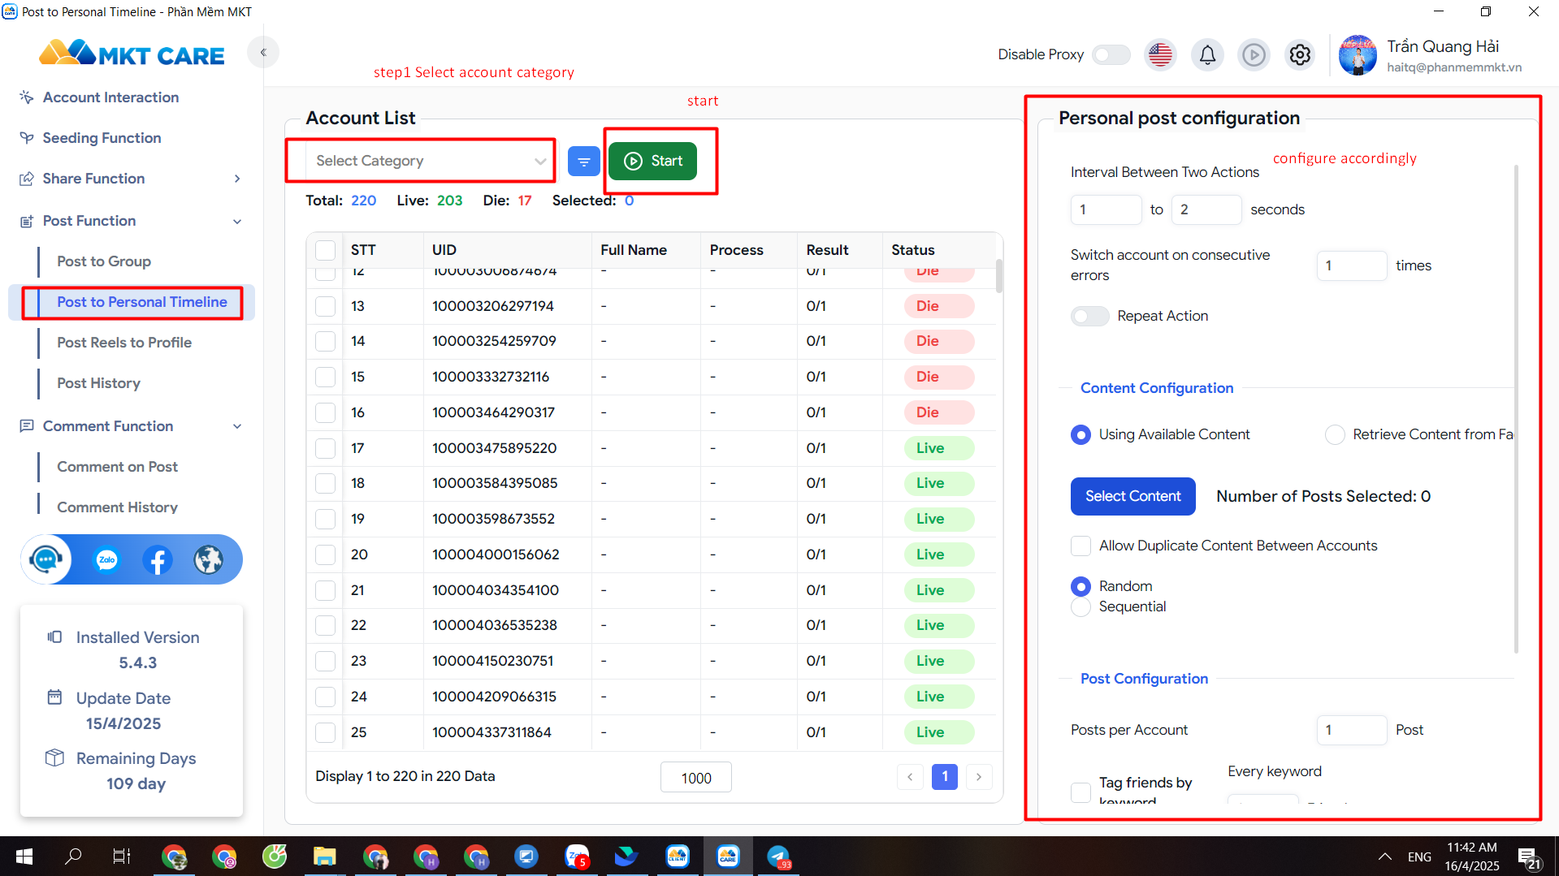Open Task View on the taskbar
The height and width of the screenshot is (876, 1559).
tap(121, 857)
